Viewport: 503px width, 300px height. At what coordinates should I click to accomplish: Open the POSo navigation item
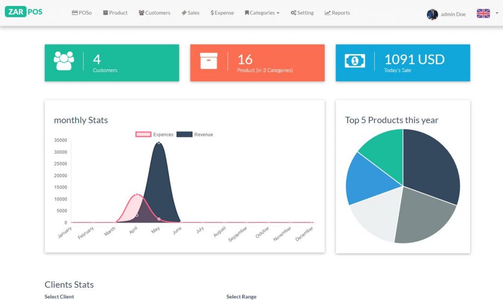click(82, 13)
